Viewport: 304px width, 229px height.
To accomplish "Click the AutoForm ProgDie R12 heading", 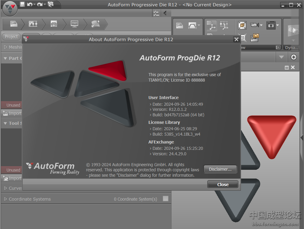I will click(180, 58).
